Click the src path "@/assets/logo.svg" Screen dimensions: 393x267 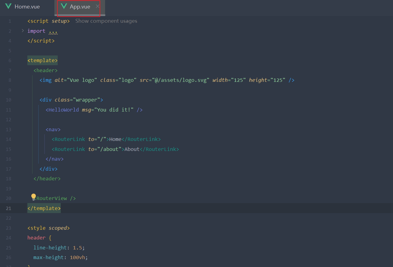[x=181, y=80]
